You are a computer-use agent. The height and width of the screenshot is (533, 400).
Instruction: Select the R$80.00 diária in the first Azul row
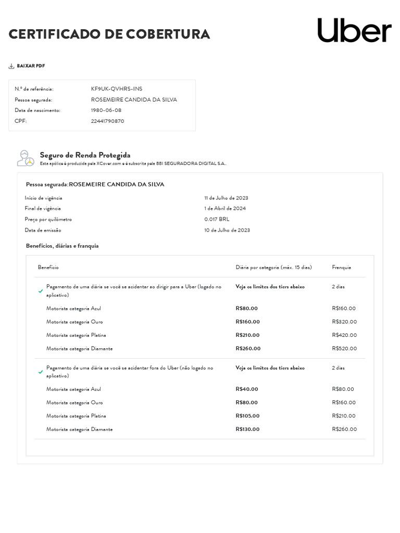pos(246,308)
